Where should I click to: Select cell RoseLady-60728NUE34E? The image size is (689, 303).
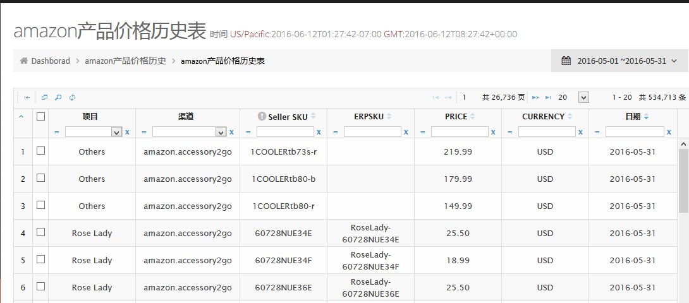(x=370, y=234)
